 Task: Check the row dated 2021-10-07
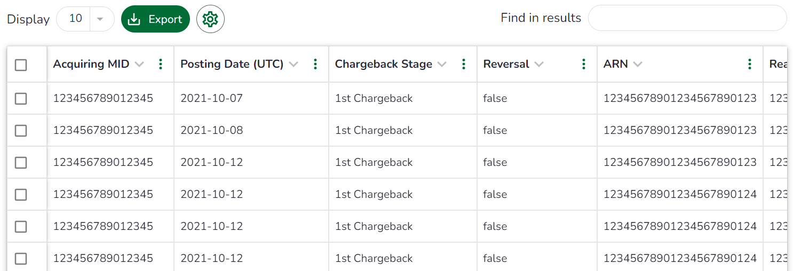tap(21, 99)
